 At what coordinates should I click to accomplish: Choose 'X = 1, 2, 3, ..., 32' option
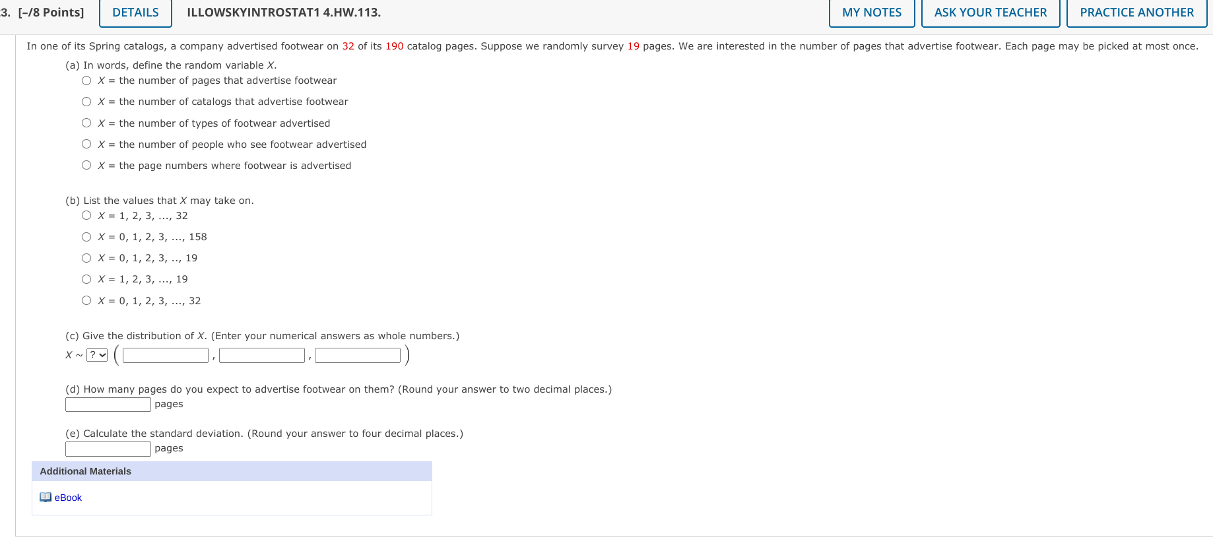[86, 214]
